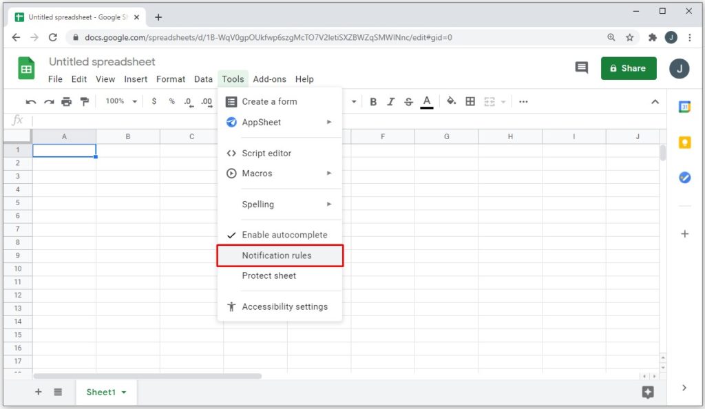Select the fill color tool
The width and height of the screenshot is (705, 409).
[451, 101]
